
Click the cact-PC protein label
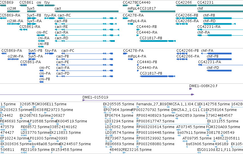68,51
